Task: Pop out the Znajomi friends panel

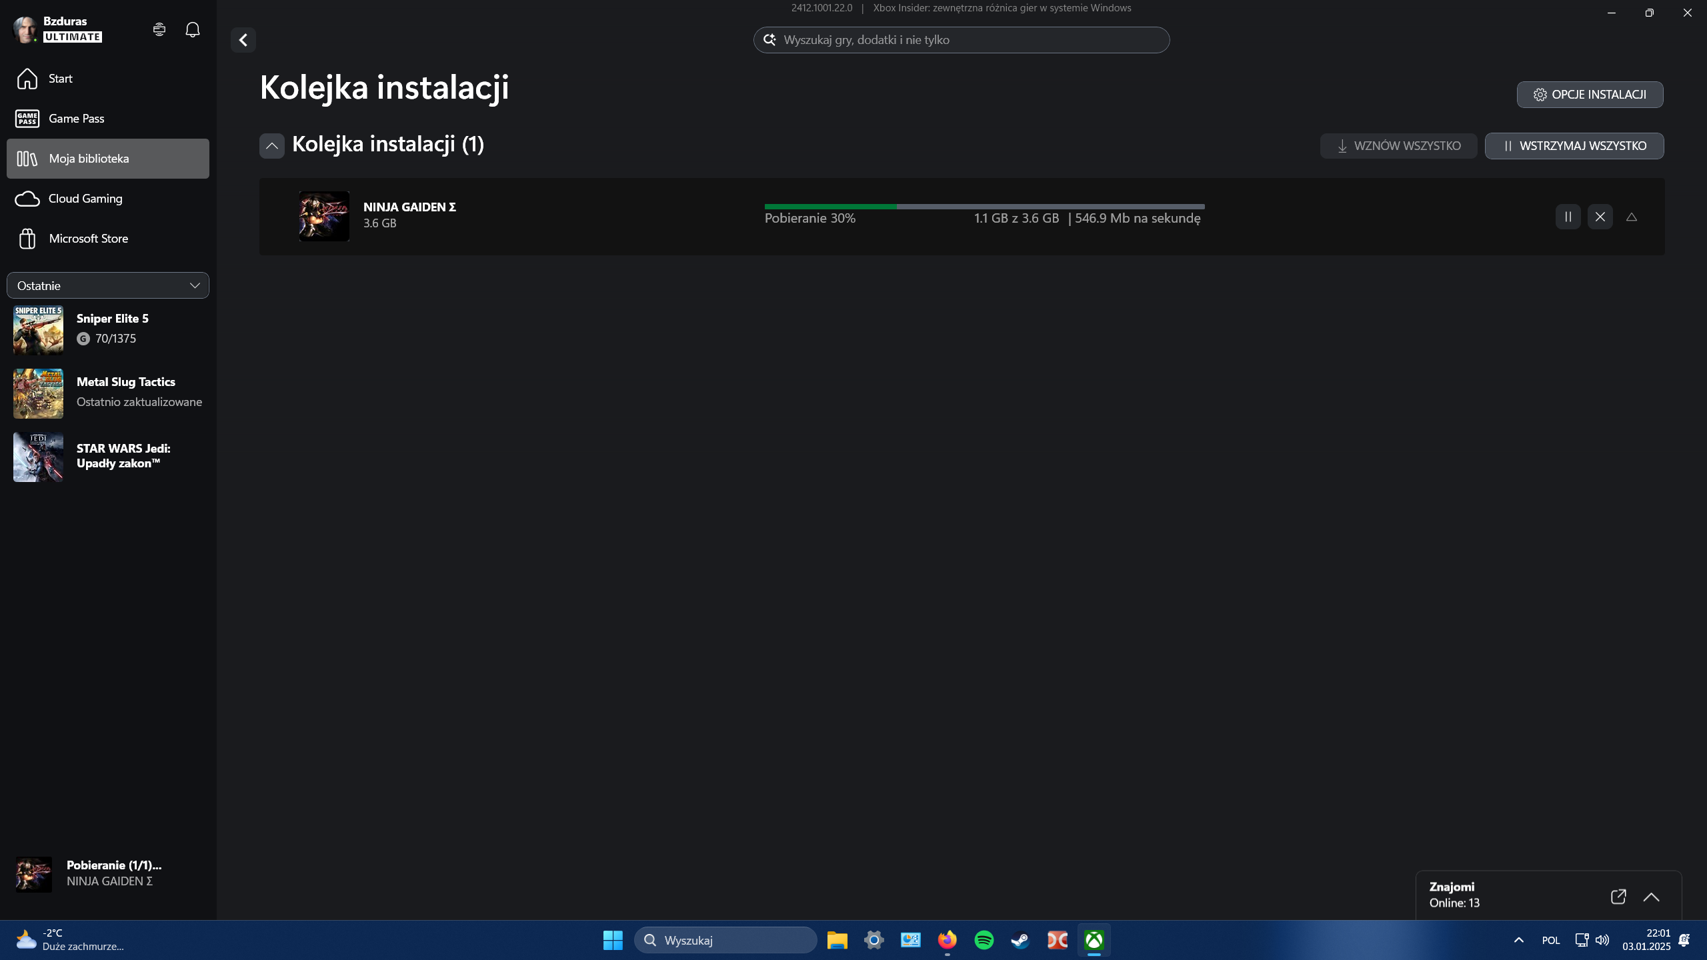Action: [x=1618, y=897]
